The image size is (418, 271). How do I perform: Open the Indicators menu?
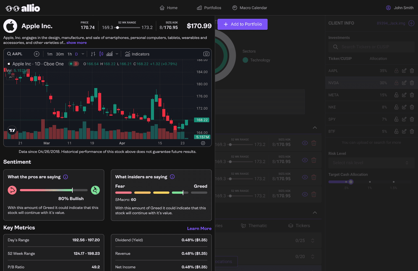pos(137,54)
